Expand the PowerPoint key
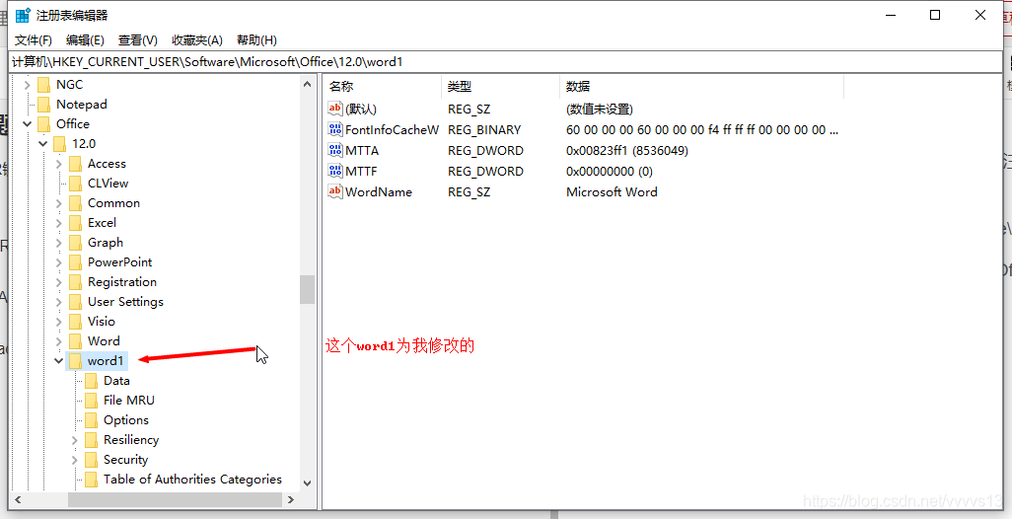 click(59, 262)
